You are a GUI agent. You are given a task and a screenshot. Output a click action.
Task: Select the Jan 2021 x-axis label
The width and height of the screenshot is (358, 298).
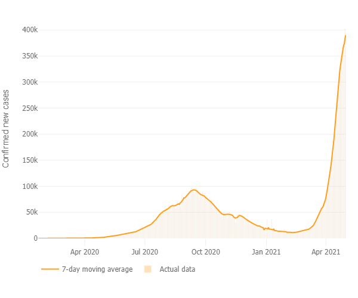tap(265, 252)
